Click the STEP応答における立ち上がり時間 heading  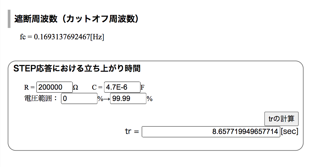[x=77, y=69]
